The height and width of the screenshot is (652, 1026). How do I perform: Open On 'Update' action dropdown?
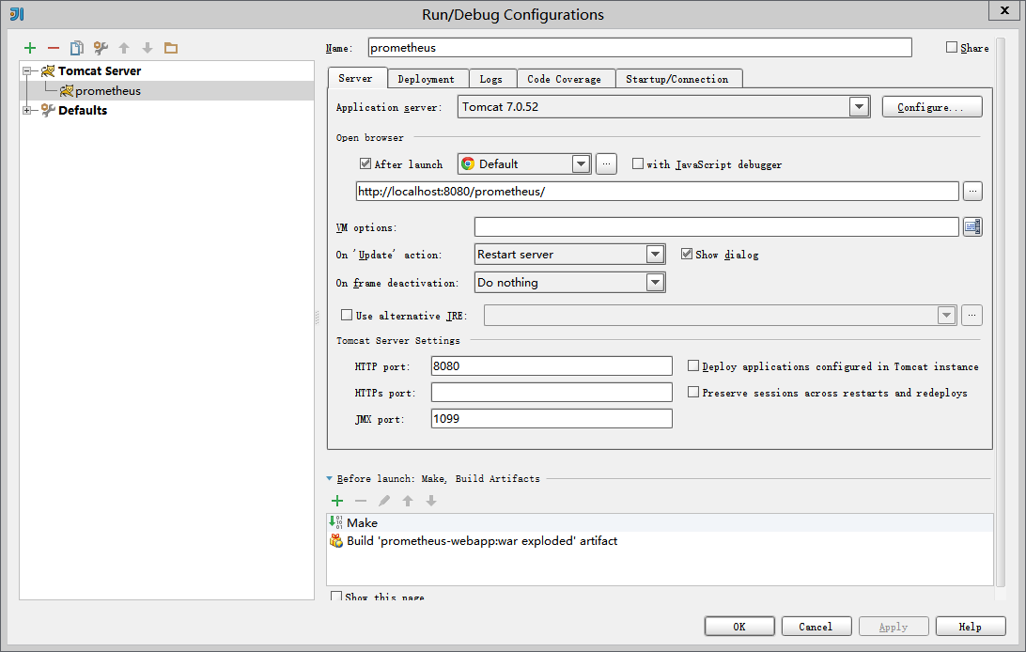pyautogui.click(x=655, y=254)
